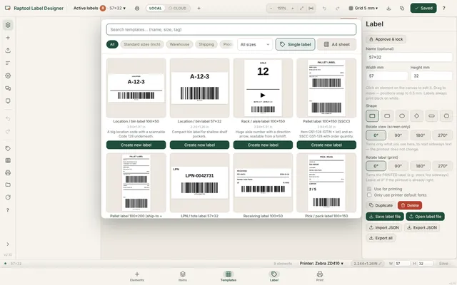Image resolution: width=457 pixels, height=285 pixels.
Task: Create new label from Rack / aisle 100×150
Action: tap(263, 145)
